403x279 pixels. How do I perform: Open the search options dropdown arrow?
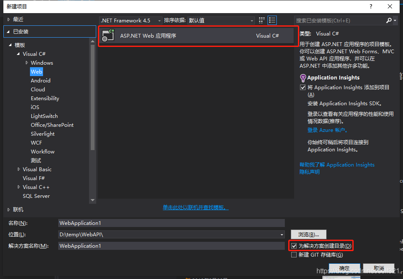pyautogui.click(x=395, y=20)
